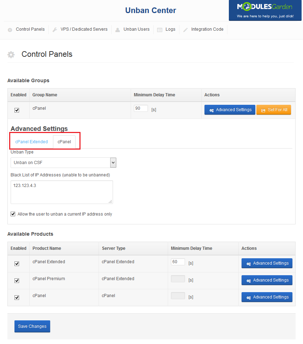Viewport: 303px width, 344px height.
Task: Click the Group Name column header
Action: coord(45,95)
